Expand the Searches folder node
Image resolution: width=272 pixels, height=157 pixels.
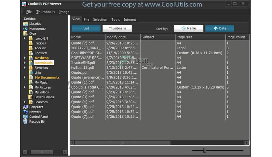(25, 102)
